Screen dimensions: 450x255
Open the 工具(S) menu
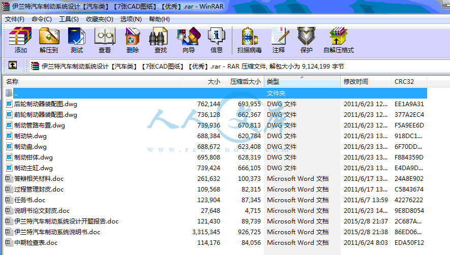[69, 19]
